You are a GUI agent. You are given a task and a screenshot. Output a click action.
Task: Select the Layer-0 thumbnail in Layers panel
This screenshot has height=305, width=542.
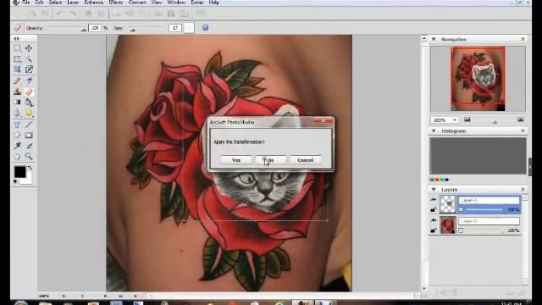448,225
